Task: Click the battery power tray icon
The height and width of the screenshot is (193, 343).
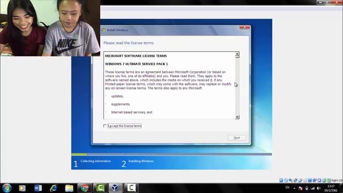Action: 307,188
